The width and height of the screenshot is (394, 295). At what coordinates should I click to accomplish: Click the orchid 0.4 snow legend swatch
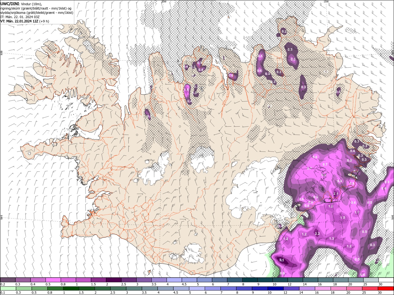(x=38, y=280)
